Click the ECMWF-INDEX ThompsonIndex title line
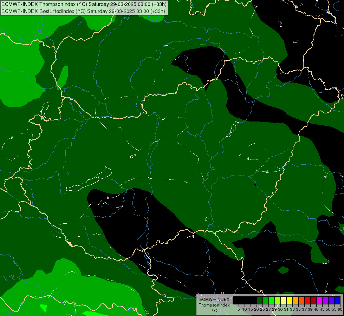Image resolution: width=344 pixels, height=316 pixels. pyautogui.click(x=84, y=4)
